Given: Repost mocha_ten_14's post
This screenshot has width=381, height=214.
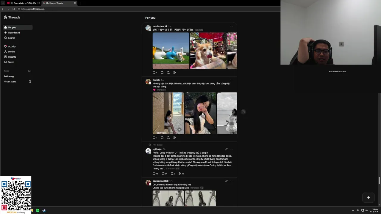Looking at the screenshot, I should pyautogui.click(x=168, y=73).
